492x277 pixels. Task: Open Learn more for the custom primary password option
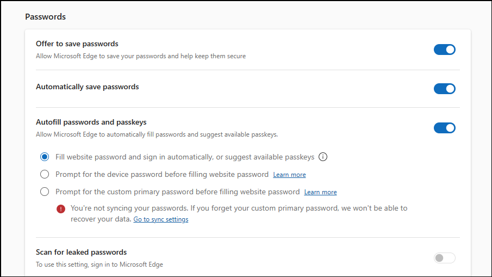click(x=320, y=193)
